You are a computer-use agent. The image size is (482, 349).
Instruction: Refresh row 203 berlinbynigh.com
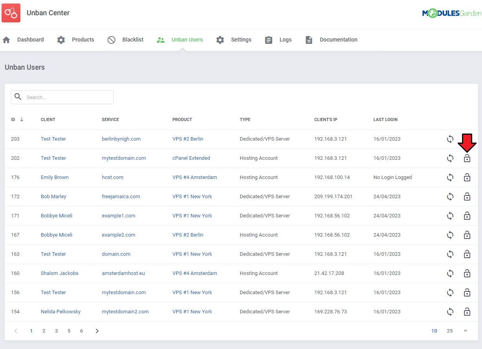[450, 139]
